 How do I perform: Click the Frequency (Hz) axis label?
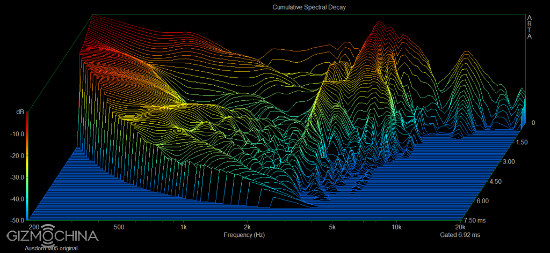click(243, 235)
